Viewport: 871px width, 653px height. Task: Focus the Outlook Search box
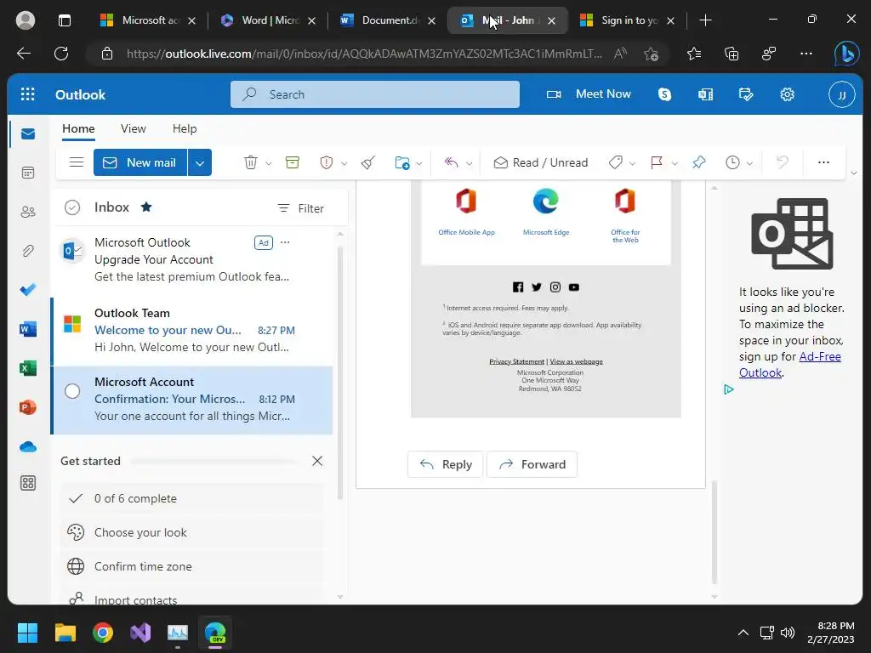point(375,94)
